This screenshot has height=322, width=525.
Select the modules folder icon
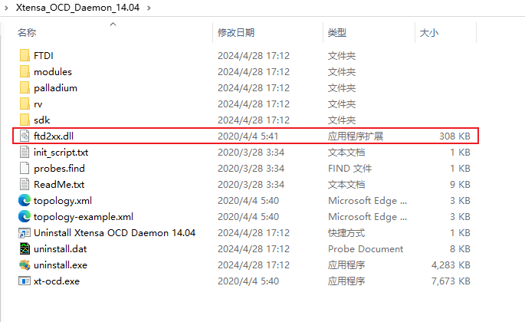pos(25,71)
